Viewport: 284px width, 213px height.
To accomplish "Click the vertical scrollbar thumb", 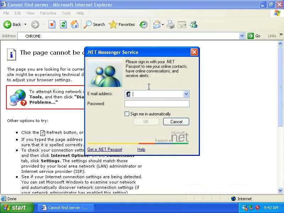I will tap(280, 86).
